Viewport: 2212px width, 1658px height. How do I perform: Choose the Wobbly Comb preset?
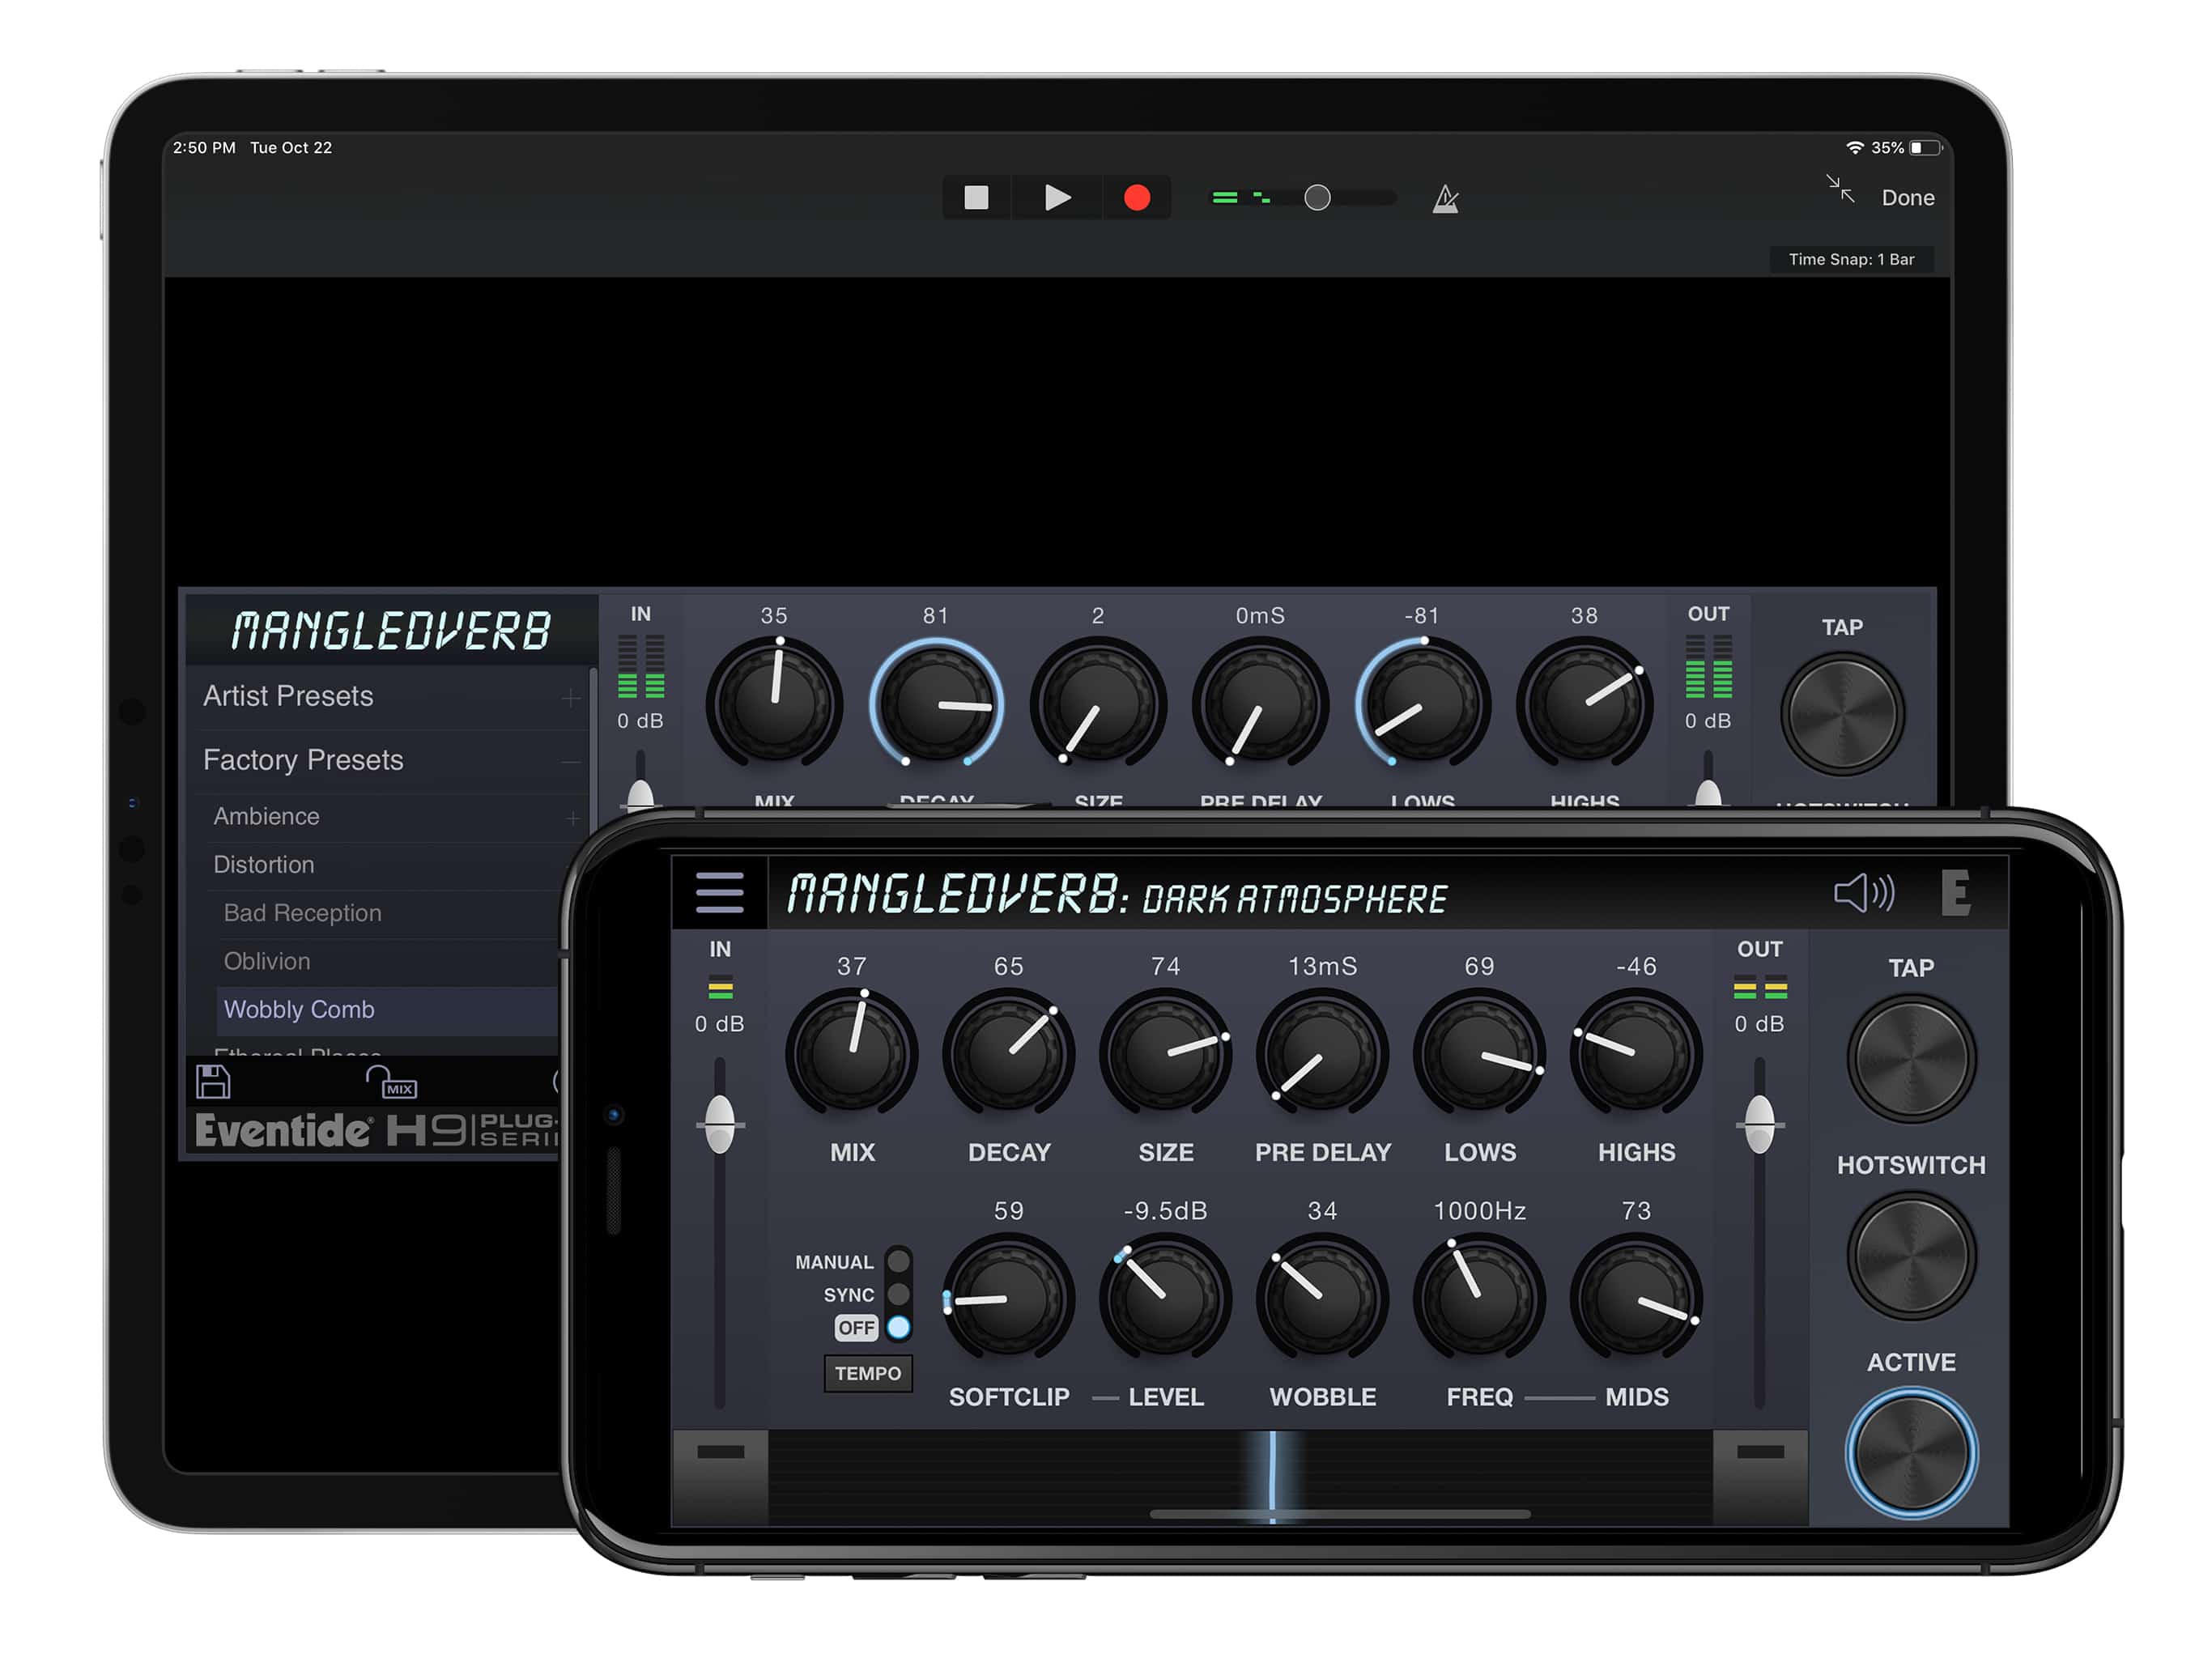point(387,1010)
